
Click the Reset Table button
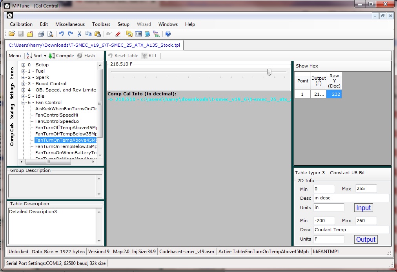tap(123, 56)
